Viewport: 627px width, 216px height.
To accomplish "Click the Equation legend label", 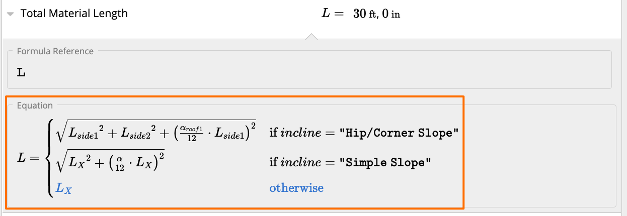I will coord(35,105).
